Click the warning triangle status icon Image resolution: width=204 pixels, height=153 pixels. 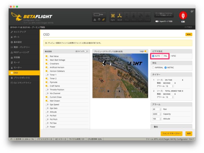click(95, 19)
